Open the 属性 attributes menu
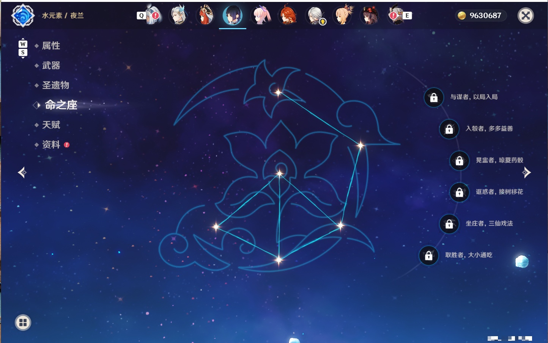548x343 pixels. [x=51, y=46]
